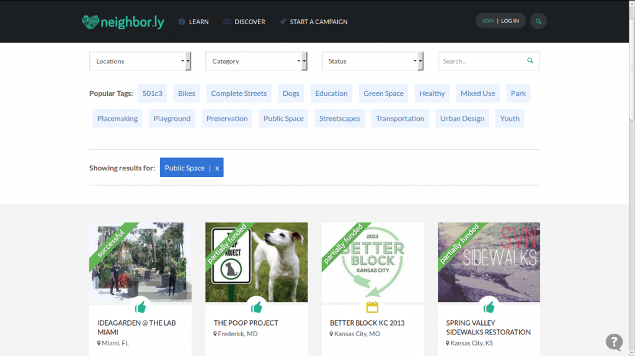Click thumbs-up icon on The Poop Project card
This screenshot has height=356, width=635.
(x=256, y=308)
